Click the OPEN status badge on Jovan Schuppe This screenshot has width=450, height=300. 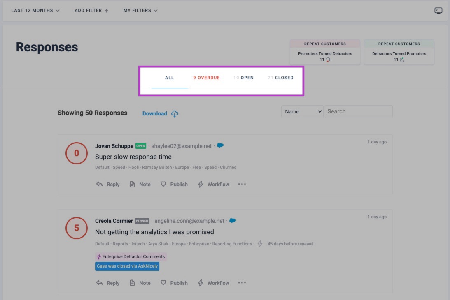tap(141, 146)
